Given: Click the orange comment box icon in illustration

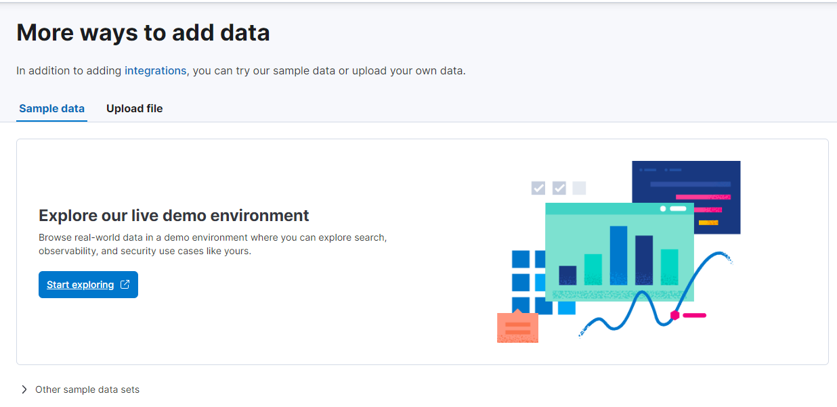Looking at the screenshot, I should (517, 327).
